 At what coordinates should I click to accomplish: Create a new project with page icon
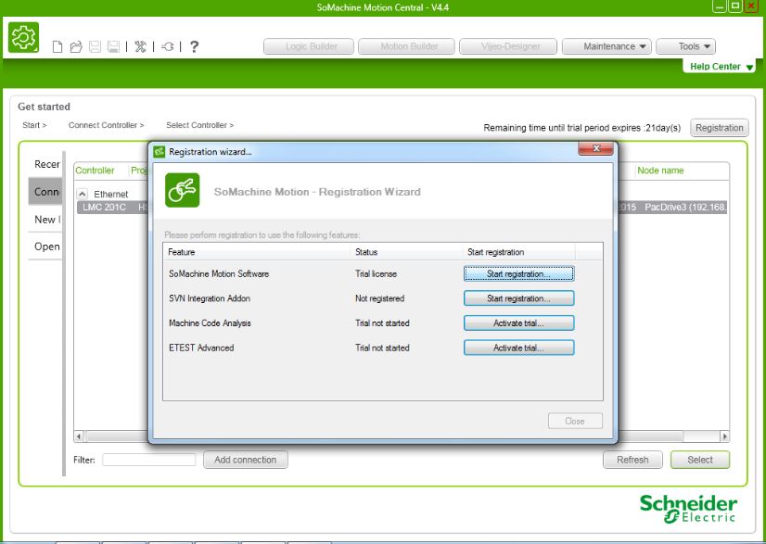[x=57, y=47]
